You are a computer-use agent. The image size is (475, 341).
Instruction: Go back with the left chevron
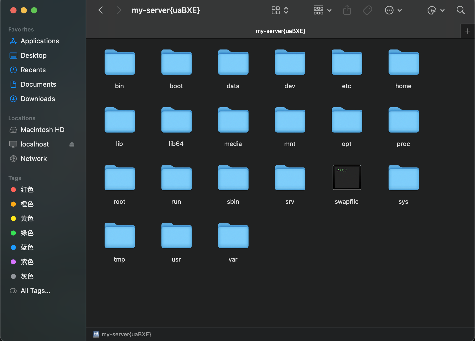click(x=101, y=10)
